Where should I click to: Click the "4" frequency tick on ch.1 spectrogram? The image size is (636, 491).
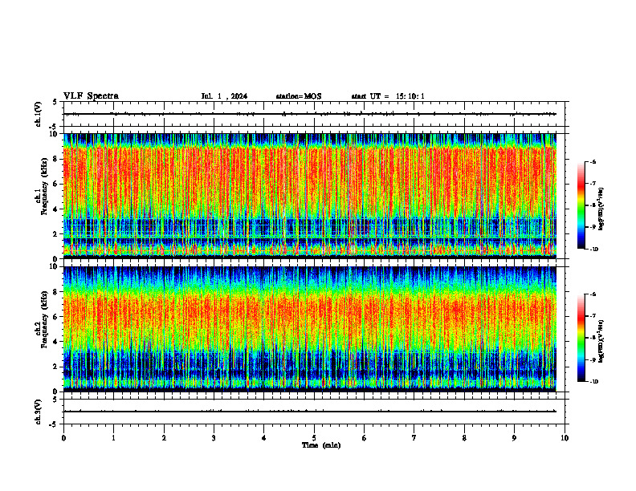(56, 209)
